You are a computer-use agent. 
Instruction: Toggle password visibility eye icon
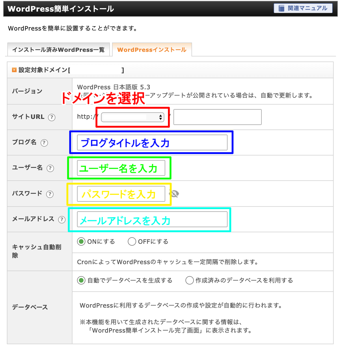pyautogui.click(x=174, y=194)
